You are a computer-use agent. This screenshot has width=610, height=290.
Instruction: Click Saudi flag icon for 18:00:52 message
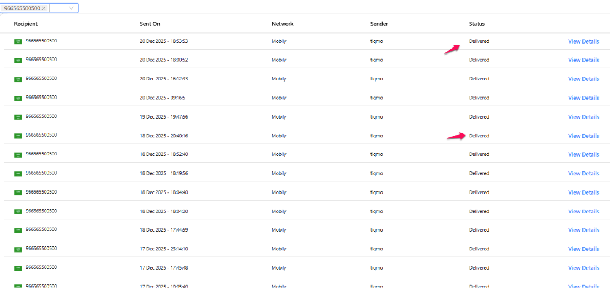pos(18,60)
